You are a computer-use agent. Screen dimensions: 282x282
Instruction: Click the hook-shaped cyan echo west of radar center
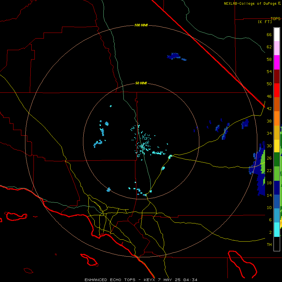pyautogui.click(x=98, y=143)
